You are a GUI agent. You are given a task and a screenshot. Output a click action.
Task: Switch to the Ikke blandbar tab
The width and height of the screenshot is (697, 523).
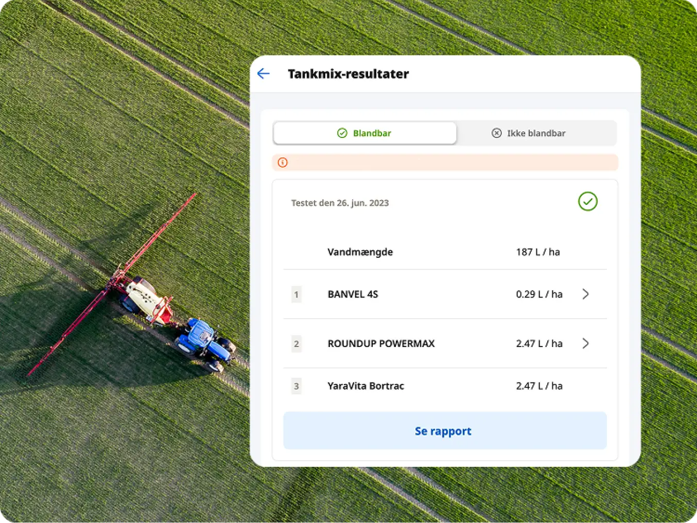(535, 133)
